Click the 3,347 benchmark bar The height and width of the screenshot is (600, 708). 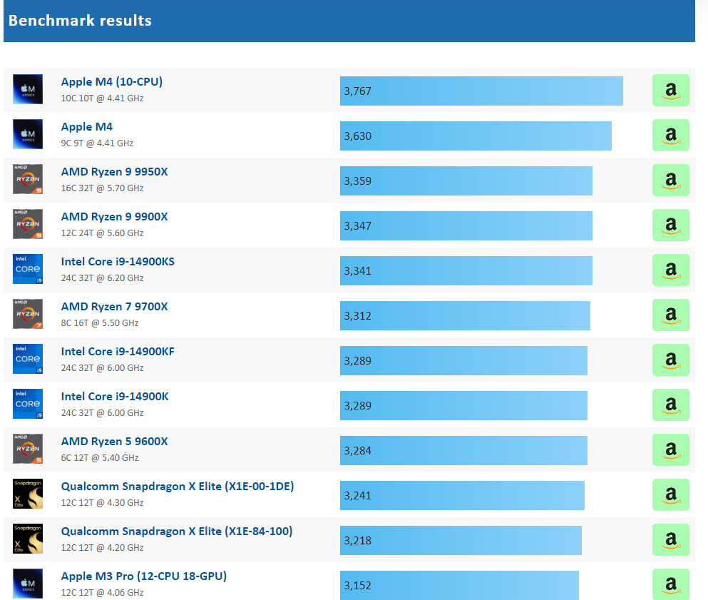click(466, 225)
